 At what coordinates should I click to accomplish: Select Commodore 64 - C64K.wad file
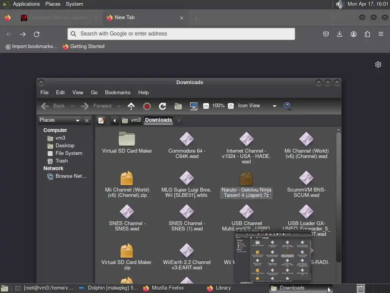click(187, 145)
